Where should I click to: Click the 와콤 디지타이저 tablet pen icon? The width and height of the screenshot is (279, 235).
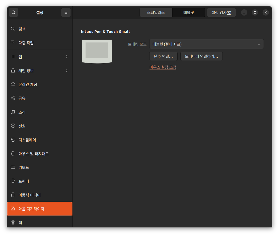point(13,208)
